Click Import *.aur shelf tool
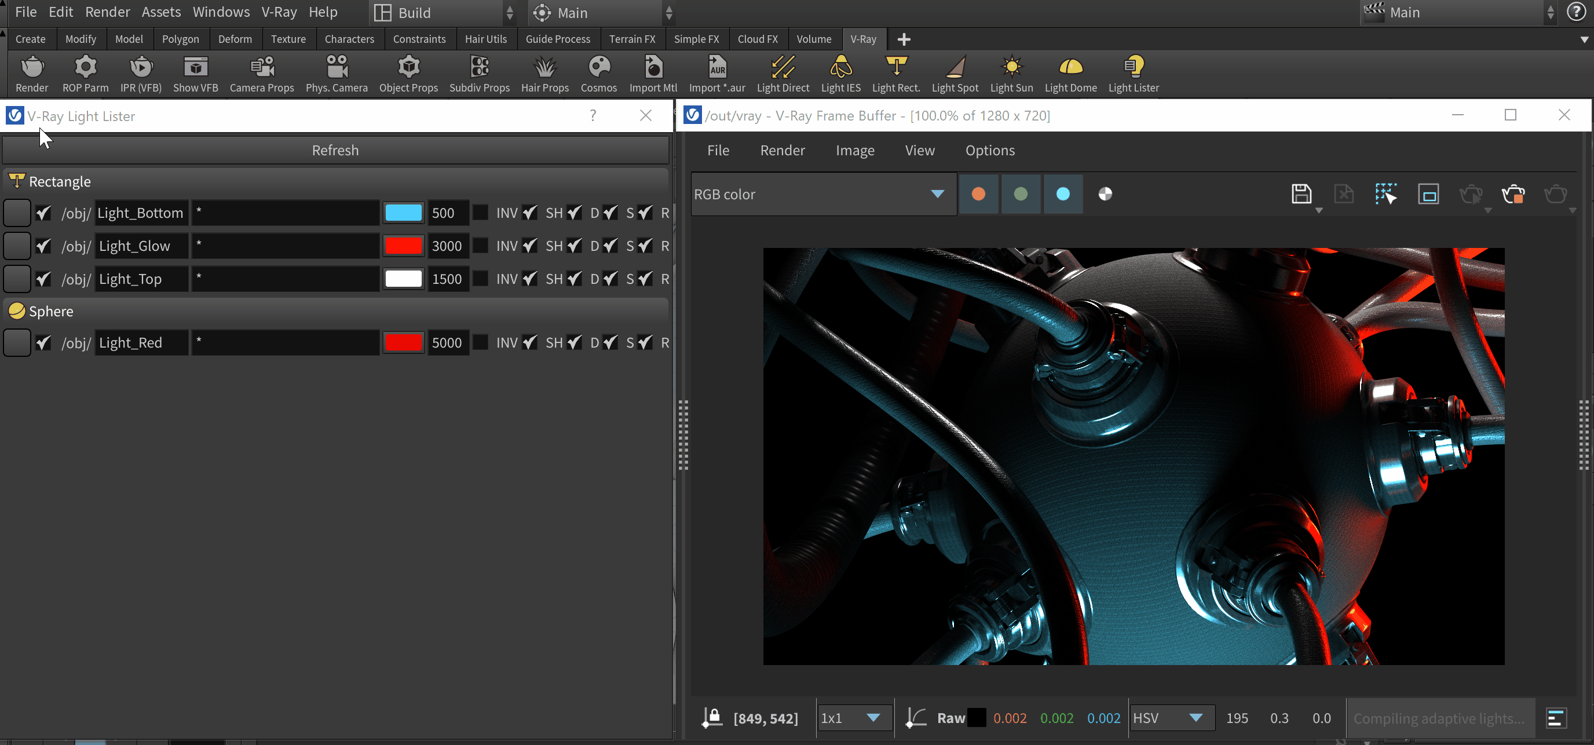Screen dimensions: 1594x745 [x=716, y=74]
